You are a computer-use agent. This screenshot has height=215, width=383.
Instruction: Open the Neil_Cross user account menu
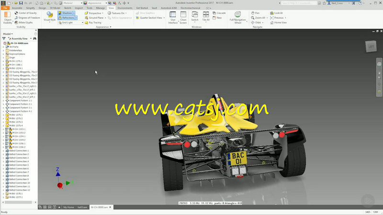(339, 3)
